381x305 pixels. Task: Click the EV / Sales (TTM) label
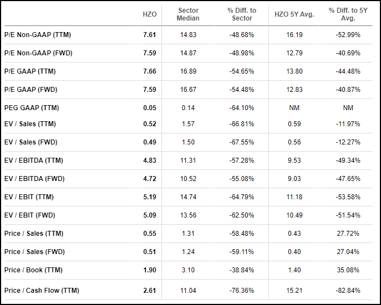(x=30, y=124)
